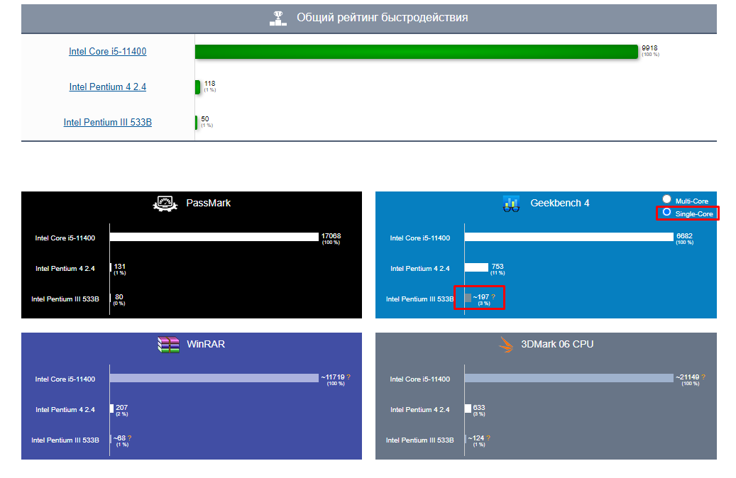The image size is (736, 478).
Task: Click the trophy podium icon in header
Action: [x=278, y=18]
